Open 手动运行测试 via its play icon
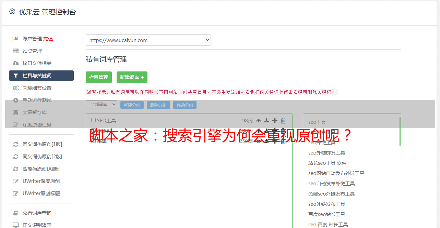 click(15, 100)
